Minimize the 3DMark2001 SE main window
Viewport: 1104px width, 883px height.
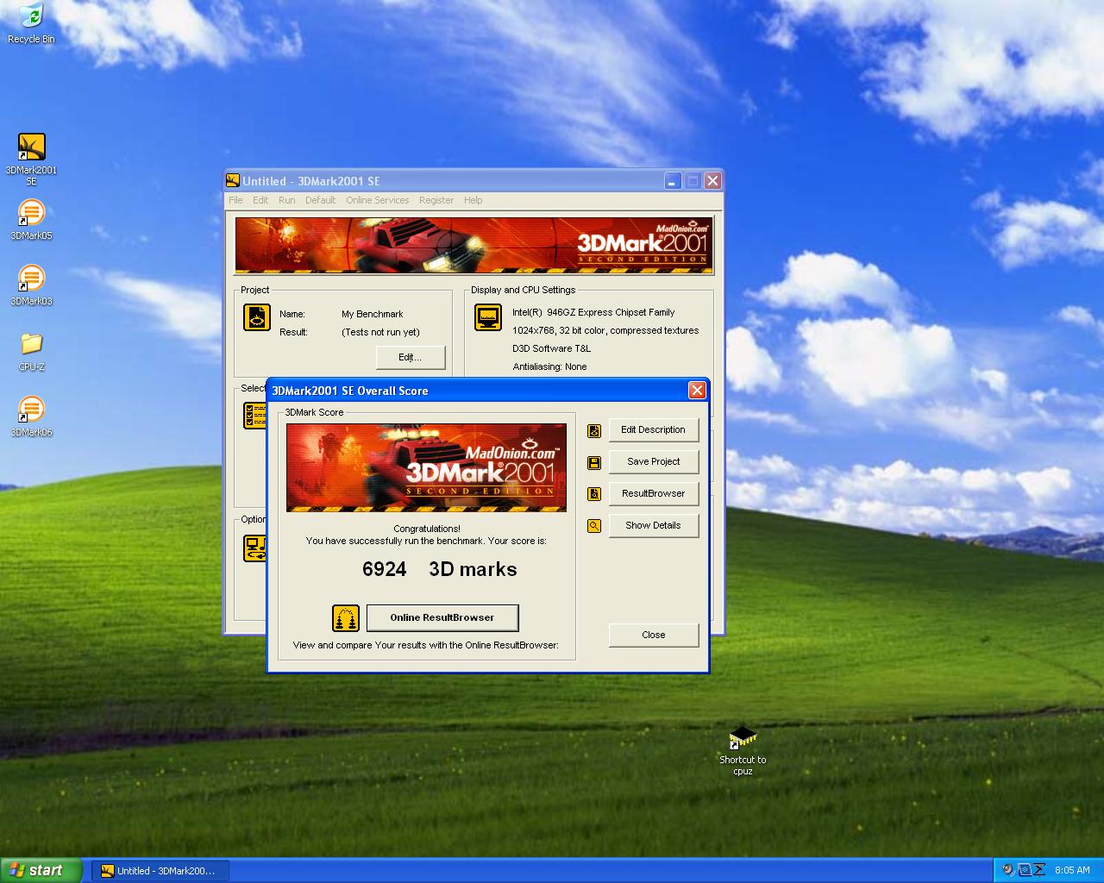pos(673,181)
